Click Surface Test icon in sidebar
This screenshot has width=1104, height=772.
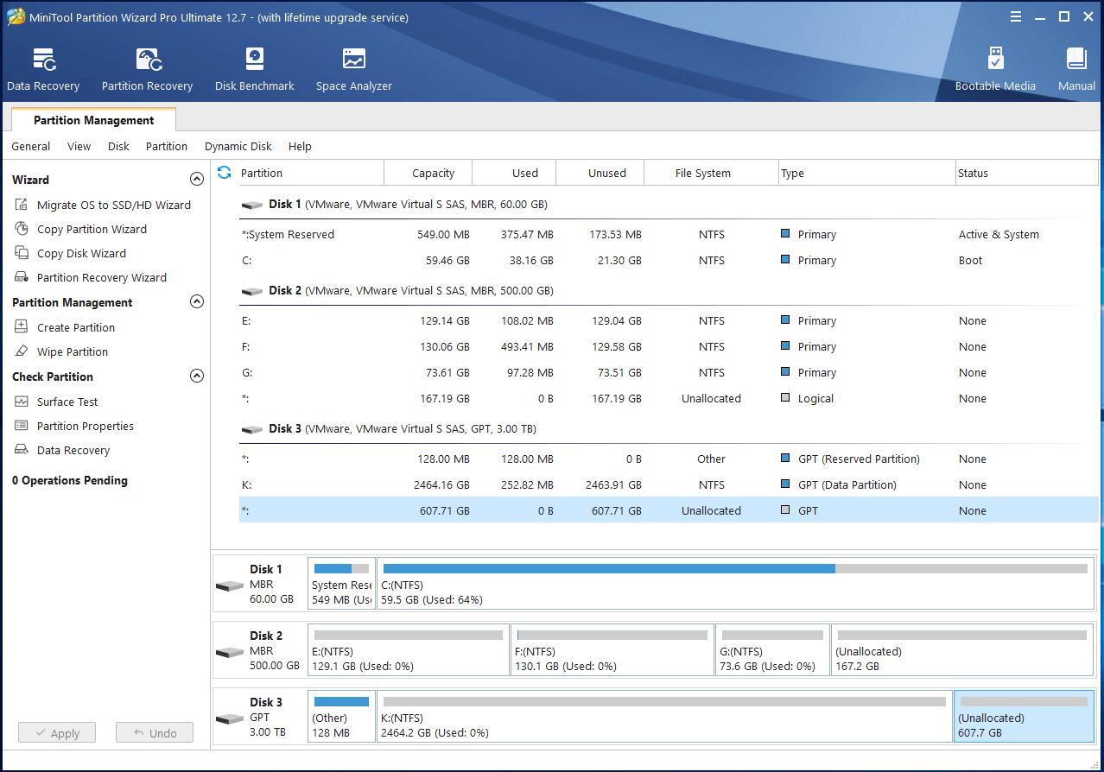[22, 402]
